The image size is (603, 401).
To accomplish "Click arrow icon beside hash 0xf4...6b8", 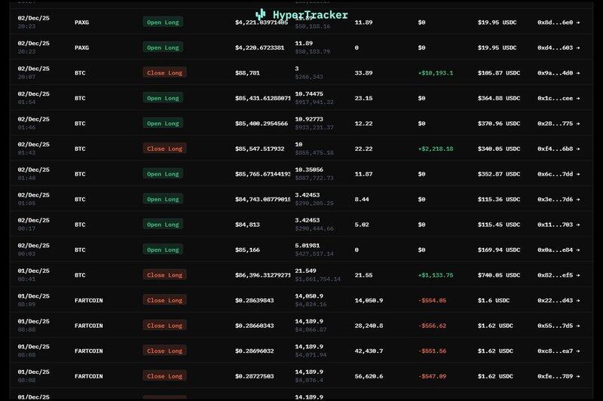I will coord(578,148).
